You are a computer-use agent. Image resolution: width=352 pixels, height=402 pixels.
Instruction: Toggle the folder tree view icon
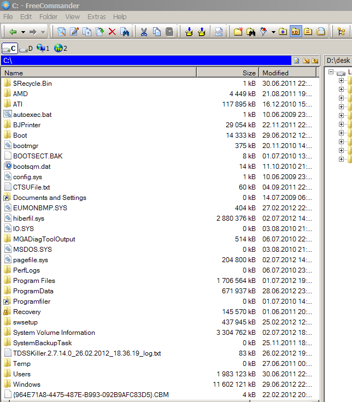pyautogui.click(x=342, y=32)
